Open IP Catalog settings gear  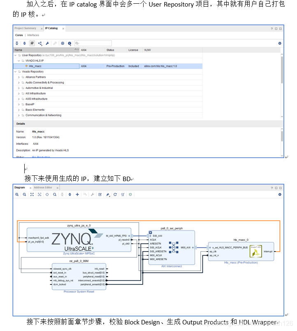pos(280,43)
